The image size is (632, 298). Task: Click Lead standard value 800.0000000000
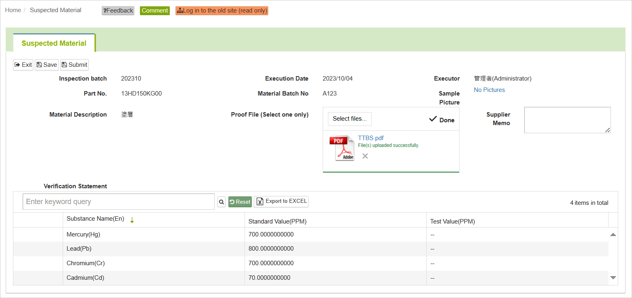[271, 249]
